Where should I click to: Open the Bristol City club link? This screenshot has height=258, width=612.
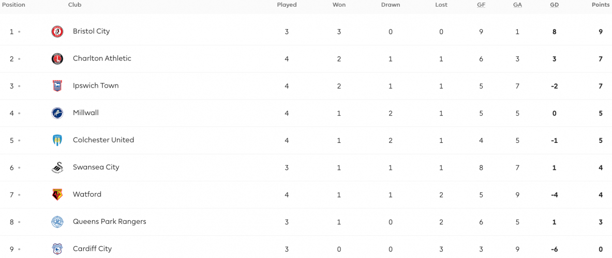(92, 31)
